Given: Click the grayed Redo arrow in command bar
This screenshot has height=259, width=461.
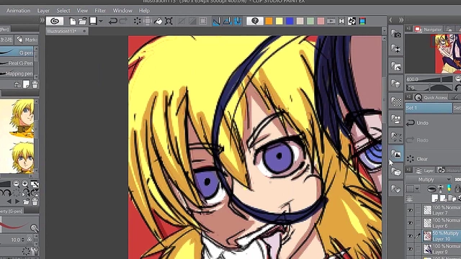Looking at the screenshot, I should tap(123, 21).
